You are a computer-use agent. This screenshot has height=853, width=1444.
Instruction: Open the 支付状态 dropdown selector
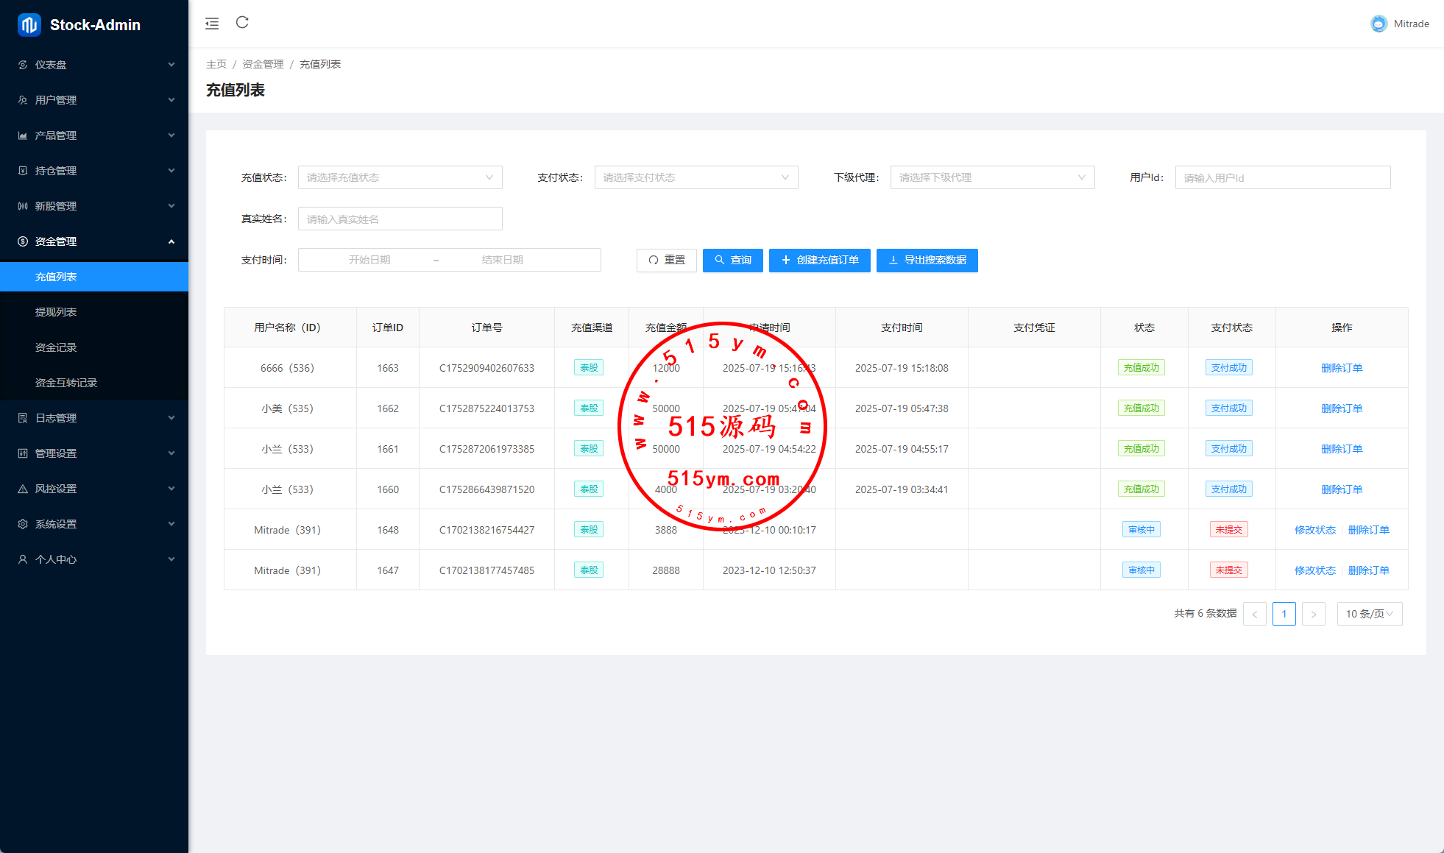pos(696,177)
